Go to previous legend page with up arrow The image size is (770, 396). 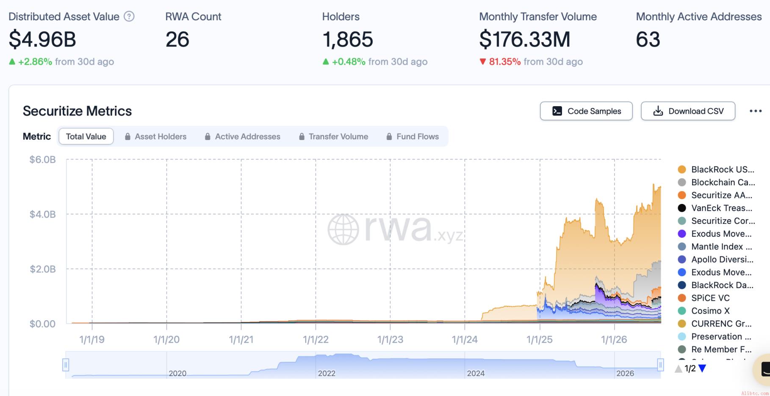coord(679,368)
